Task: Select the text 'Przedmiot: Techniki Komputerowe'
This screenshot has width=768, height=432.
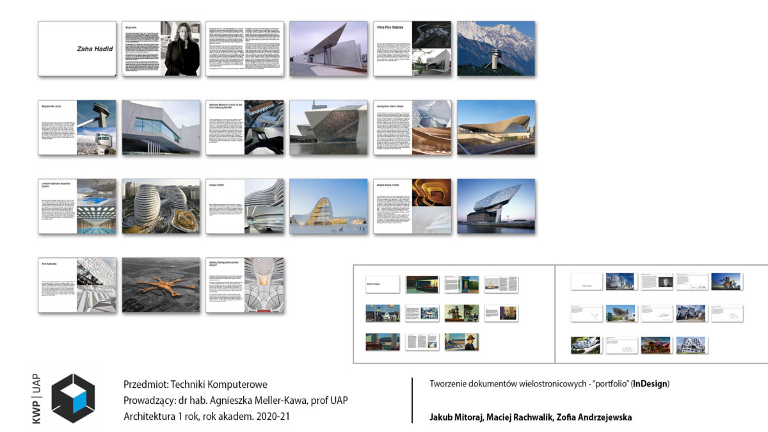Action: [x=195, y=385]
